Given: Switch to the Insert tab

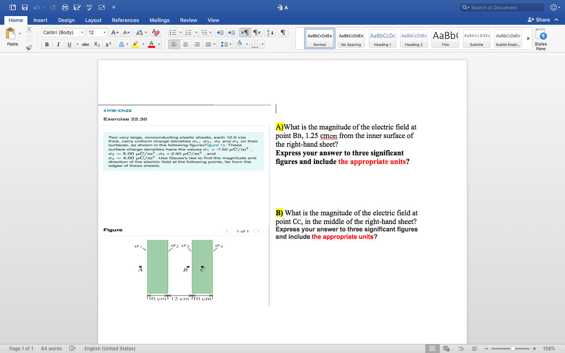Looking at the screenshot, I should pos(40,20).
